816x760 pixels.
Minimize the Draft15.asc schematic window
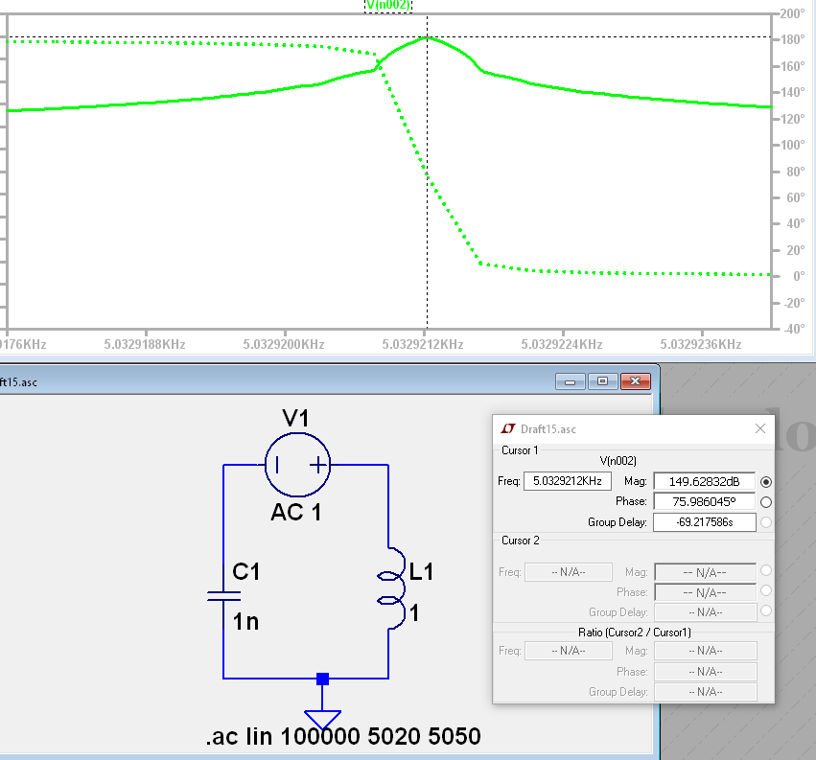point(571,381)
